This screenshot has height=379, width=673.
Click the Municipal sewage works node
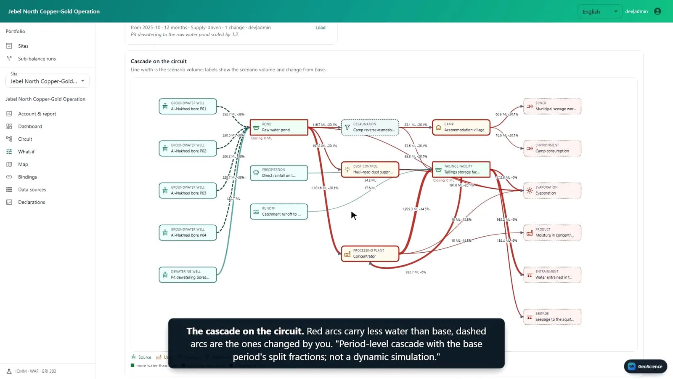click(552, 106)
